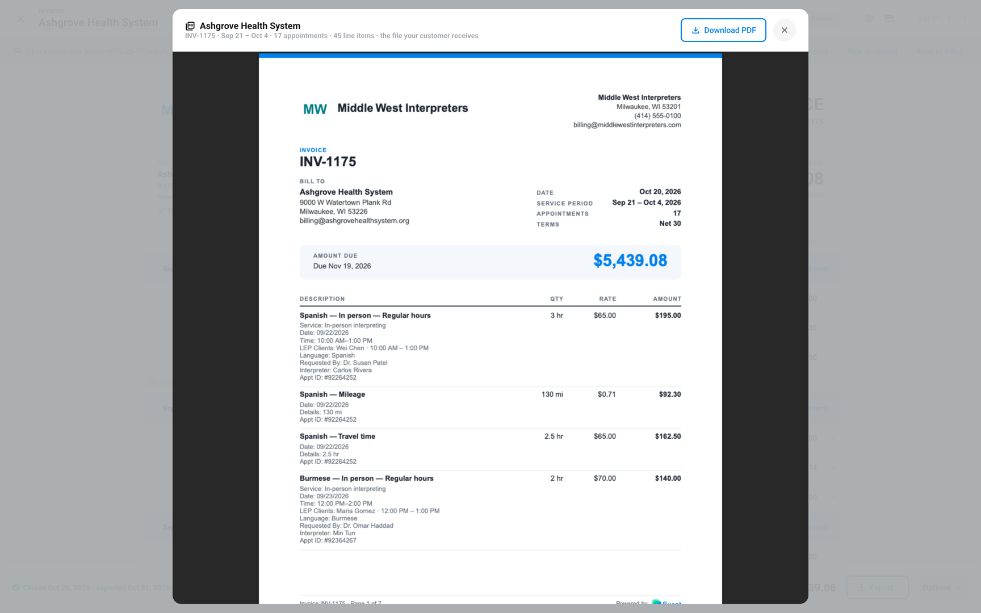The height and width of the screenshot is (613, 981).
Task: Go to previous invoice using left chevron
Action: coord(949,19)
